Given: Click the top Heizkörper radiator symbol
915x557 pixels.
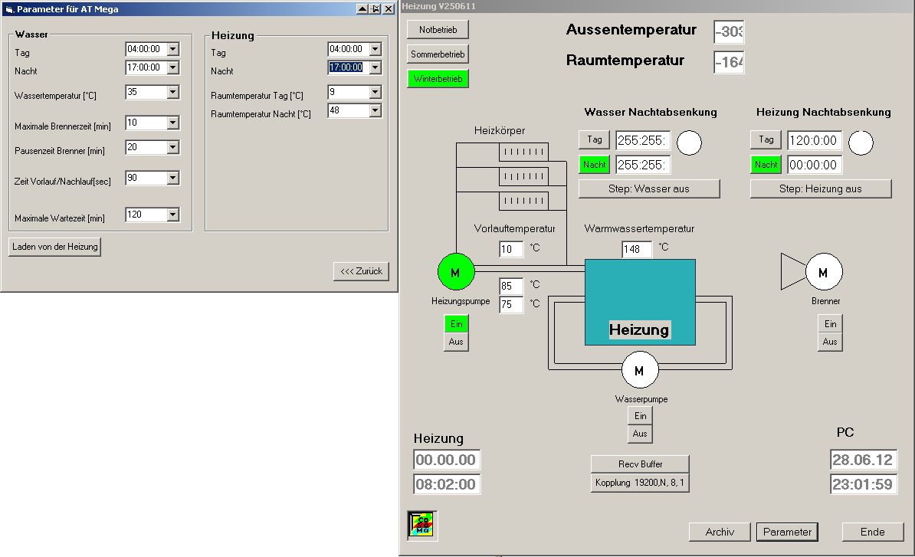Looking at the screenshot, I should pyautogui.click(x=523, y=152).
